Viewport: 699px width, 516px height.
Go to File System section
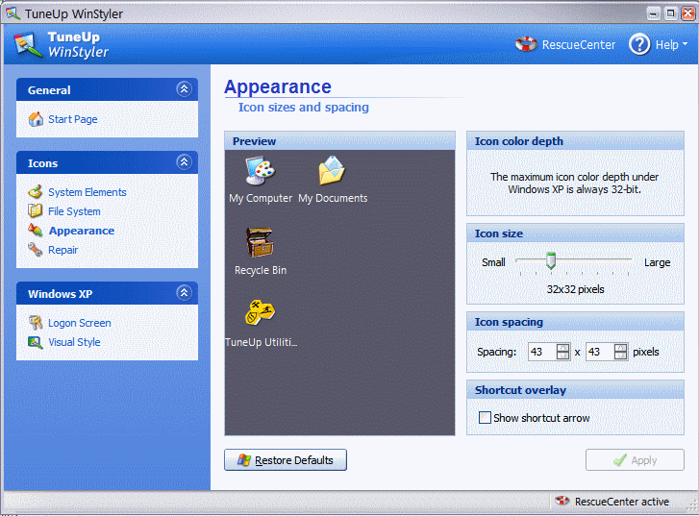click(74, 211)
